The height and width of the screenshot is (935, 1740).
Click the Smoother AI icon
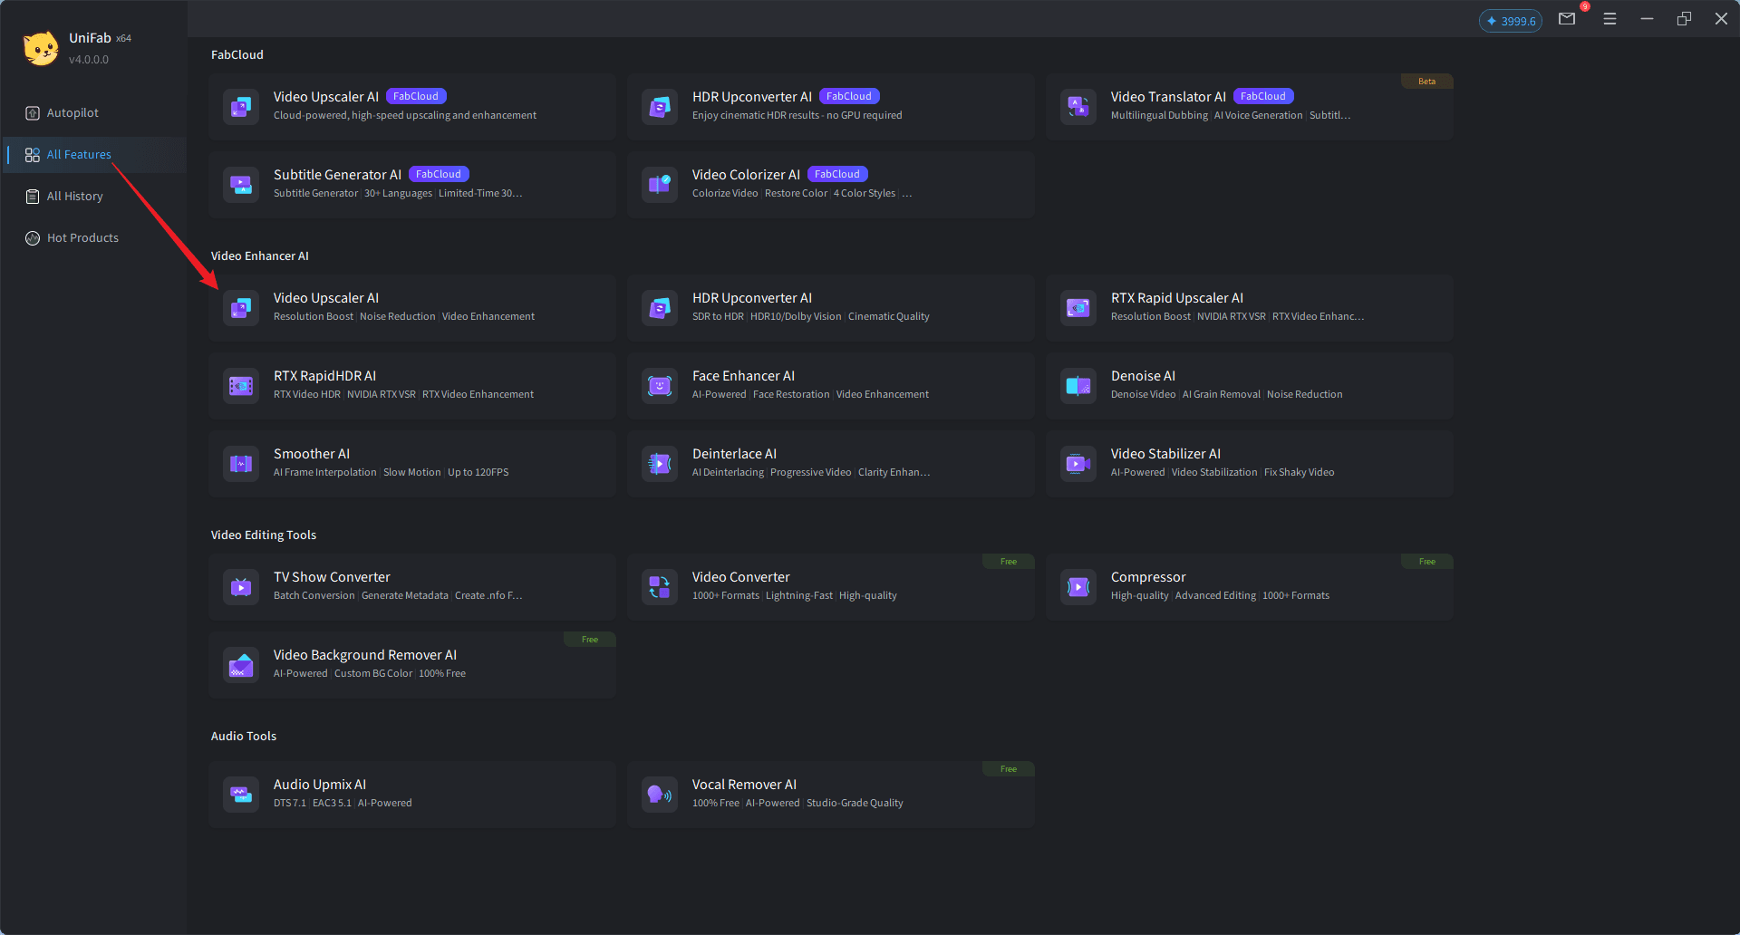tap(240, 463)
